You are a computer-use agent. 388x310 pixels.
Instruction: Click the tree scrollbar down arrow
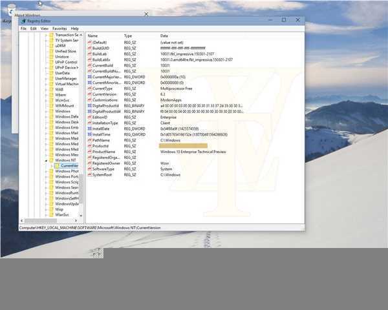81,215
